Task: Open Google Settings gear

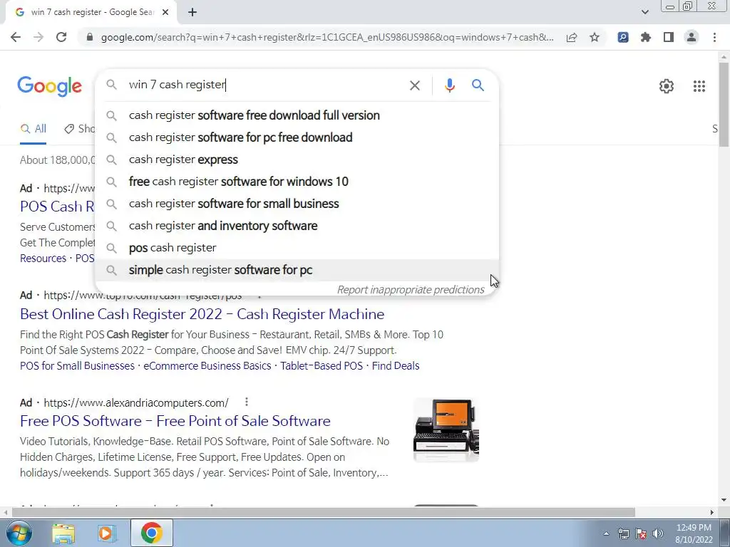Action: tap(667, 86)
